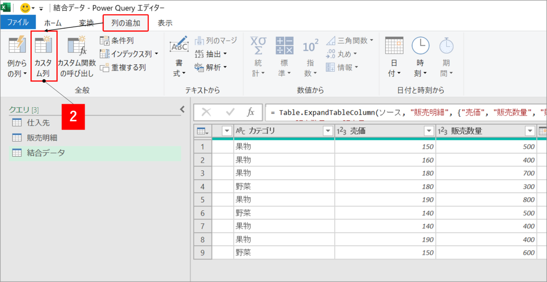The image size is (547, 282).
Task: Click the 野菜 cell in row 9
Action: tap(284, 252)
